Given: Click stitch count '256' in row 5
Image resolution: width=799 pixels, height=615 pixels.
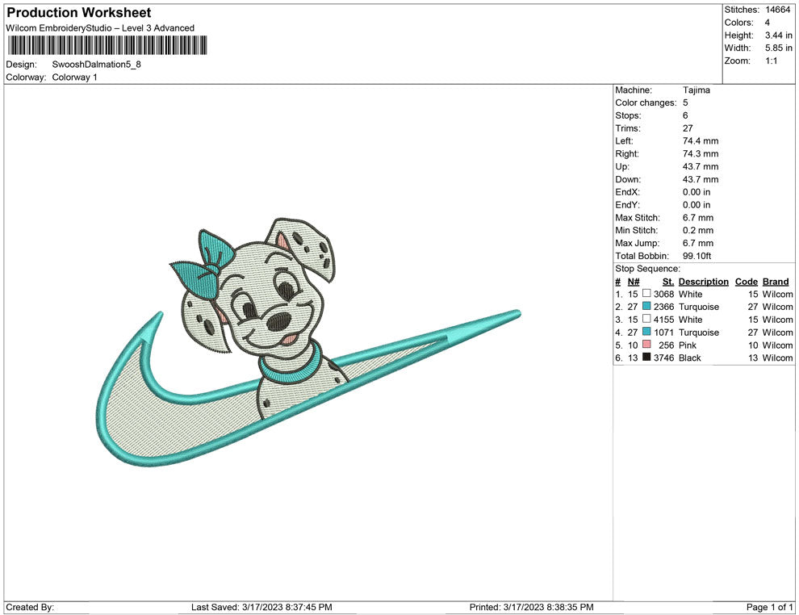Looking at the screenshot, I should pyautogui.click(x=666, y=345).
